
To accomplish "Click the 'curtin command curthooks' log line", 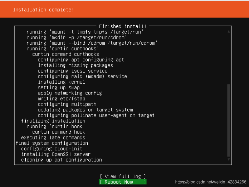I will pos(66,54).
